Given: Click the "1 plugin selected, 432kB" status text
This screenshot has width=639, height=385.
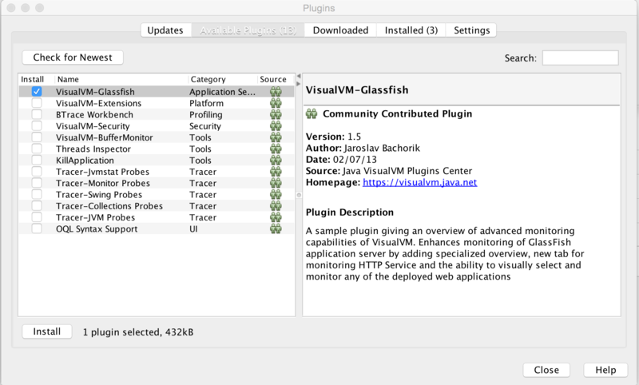Looking at the screenshot, I should [x=138, y=332].
